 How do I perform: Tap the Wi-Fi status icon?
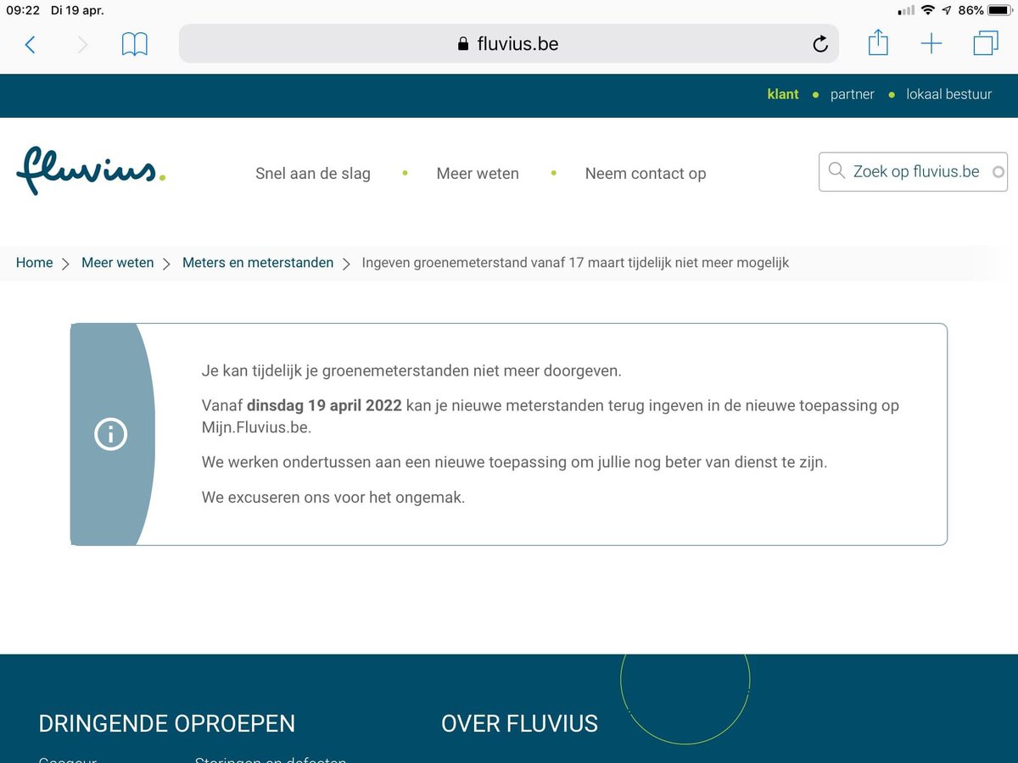click(927, 10)
